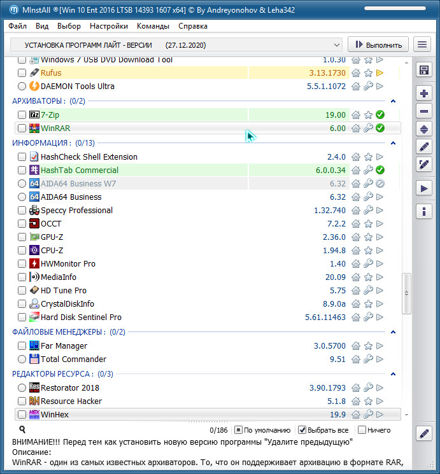Open the Вид menu
Image resolution: width=440 pixels, height=474 pixels.
pyautogui.click(x=42, y=26)
